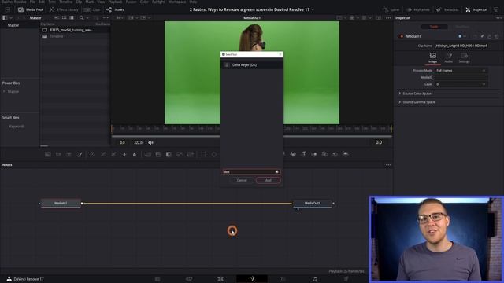Select the Background tool in Fusion toolbar
The image size is (504, 283).
point(48,154)
